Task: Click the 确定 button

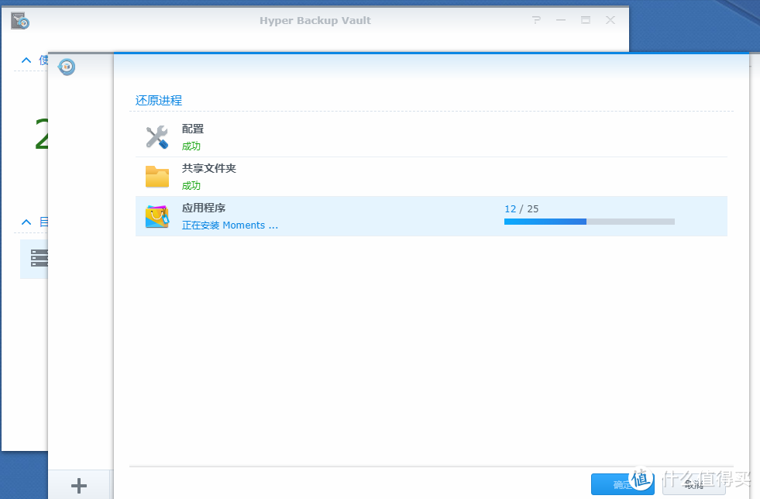Action: [x=621, y=484]
